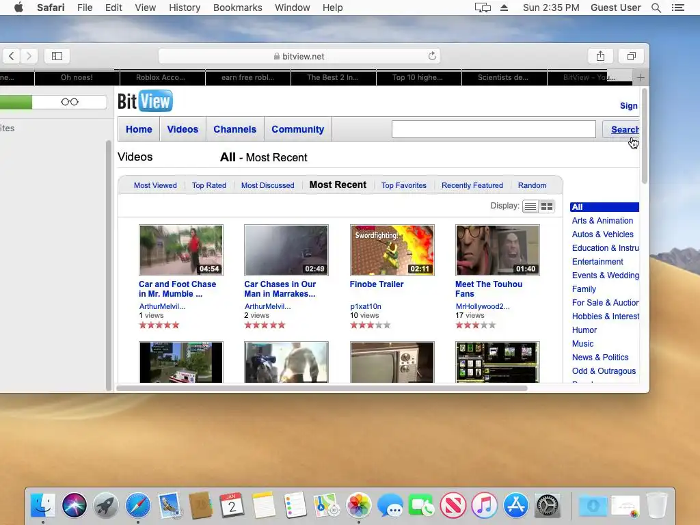Select the Recently Featured filter tab
This screenshot has height=525, width=700.
(472, 185)
